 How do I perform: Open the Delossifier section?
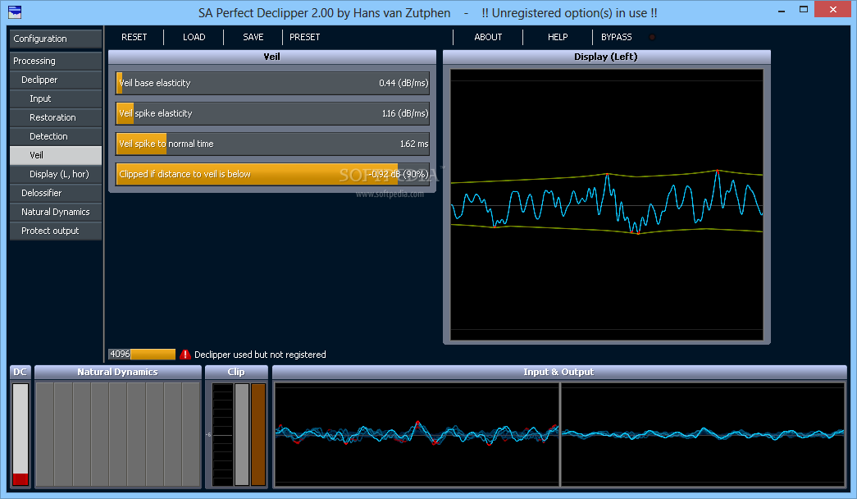pyautogui.click(x=56, y=193)
